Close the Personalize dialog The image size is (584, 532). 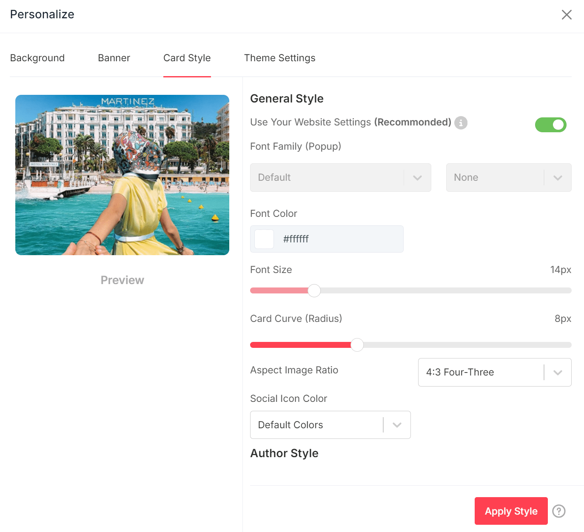point(566,15)
